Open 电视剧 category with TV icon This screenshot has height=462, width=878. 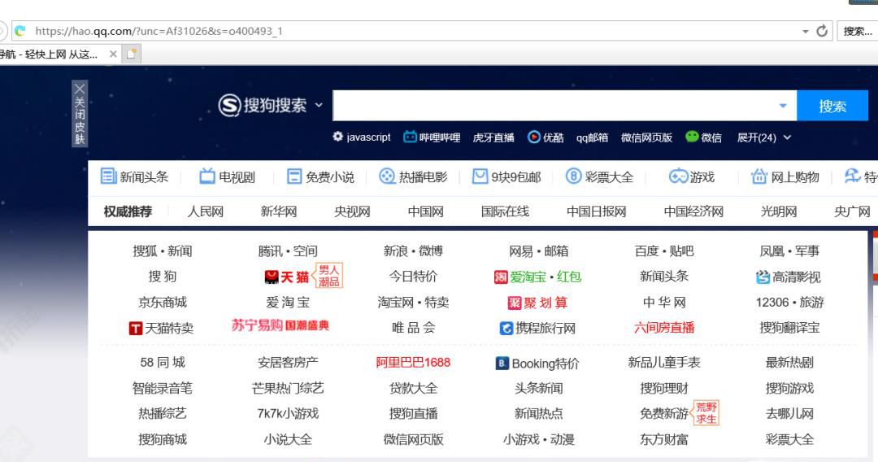click(x=227, y=177)
